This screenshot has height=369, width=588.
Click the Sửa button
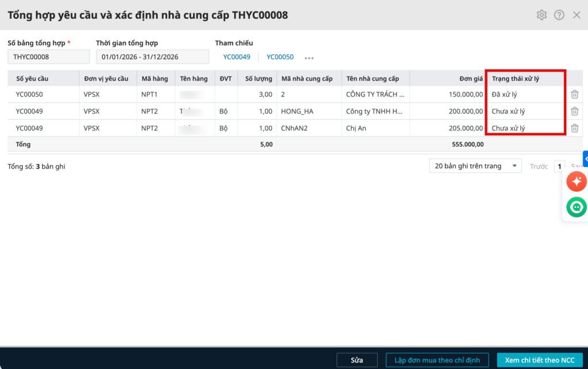coord(357,360)
